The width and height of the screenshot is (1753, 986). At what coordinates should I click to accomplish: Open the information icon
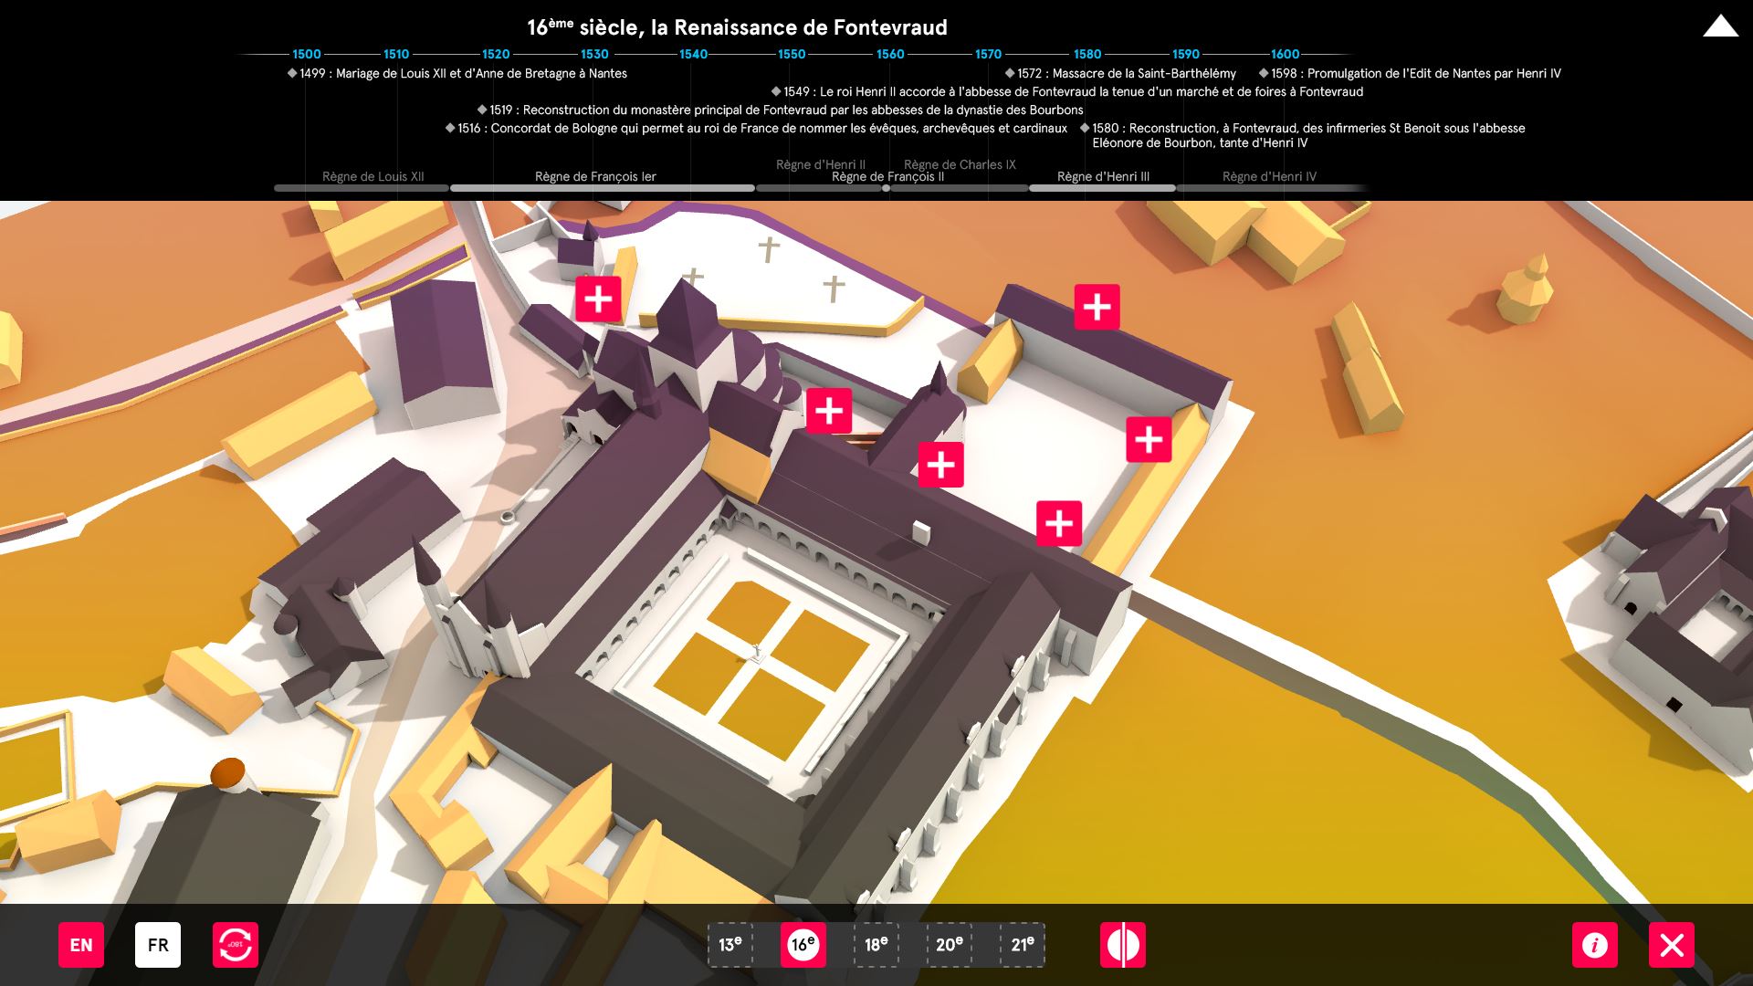pyautogui.click(x=1594, y=945)
